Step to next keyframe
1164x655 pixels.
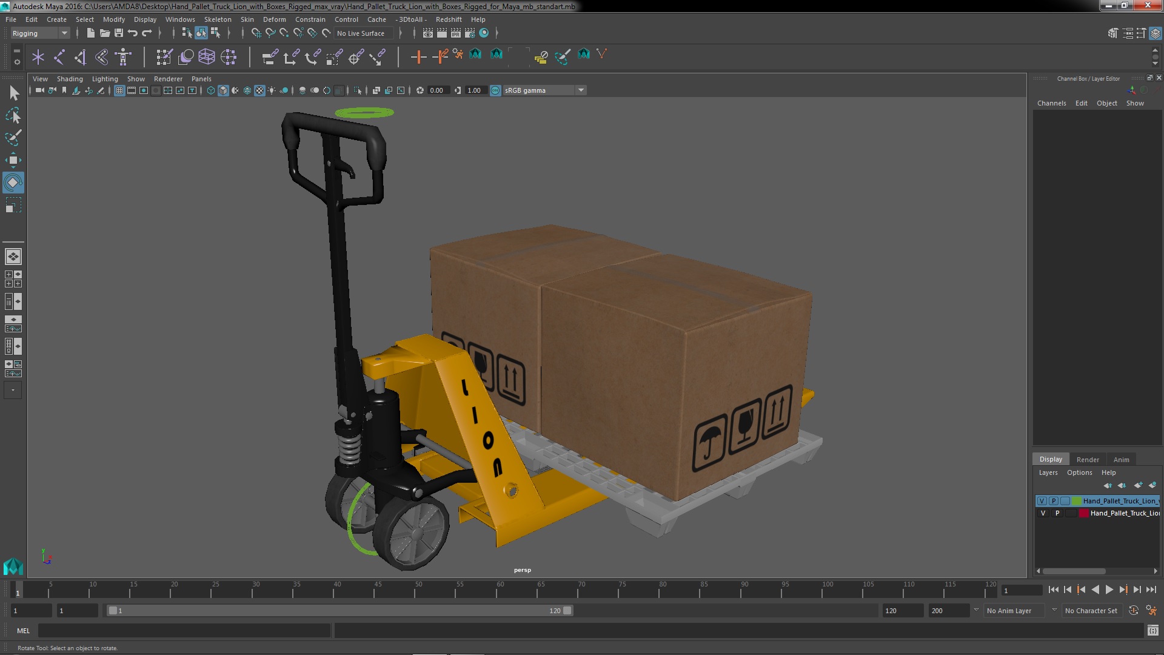(1123, 589)
